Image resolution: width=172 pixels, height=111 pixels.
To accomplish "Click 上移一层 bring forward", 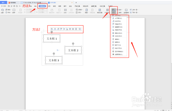I will click(134, 10).
